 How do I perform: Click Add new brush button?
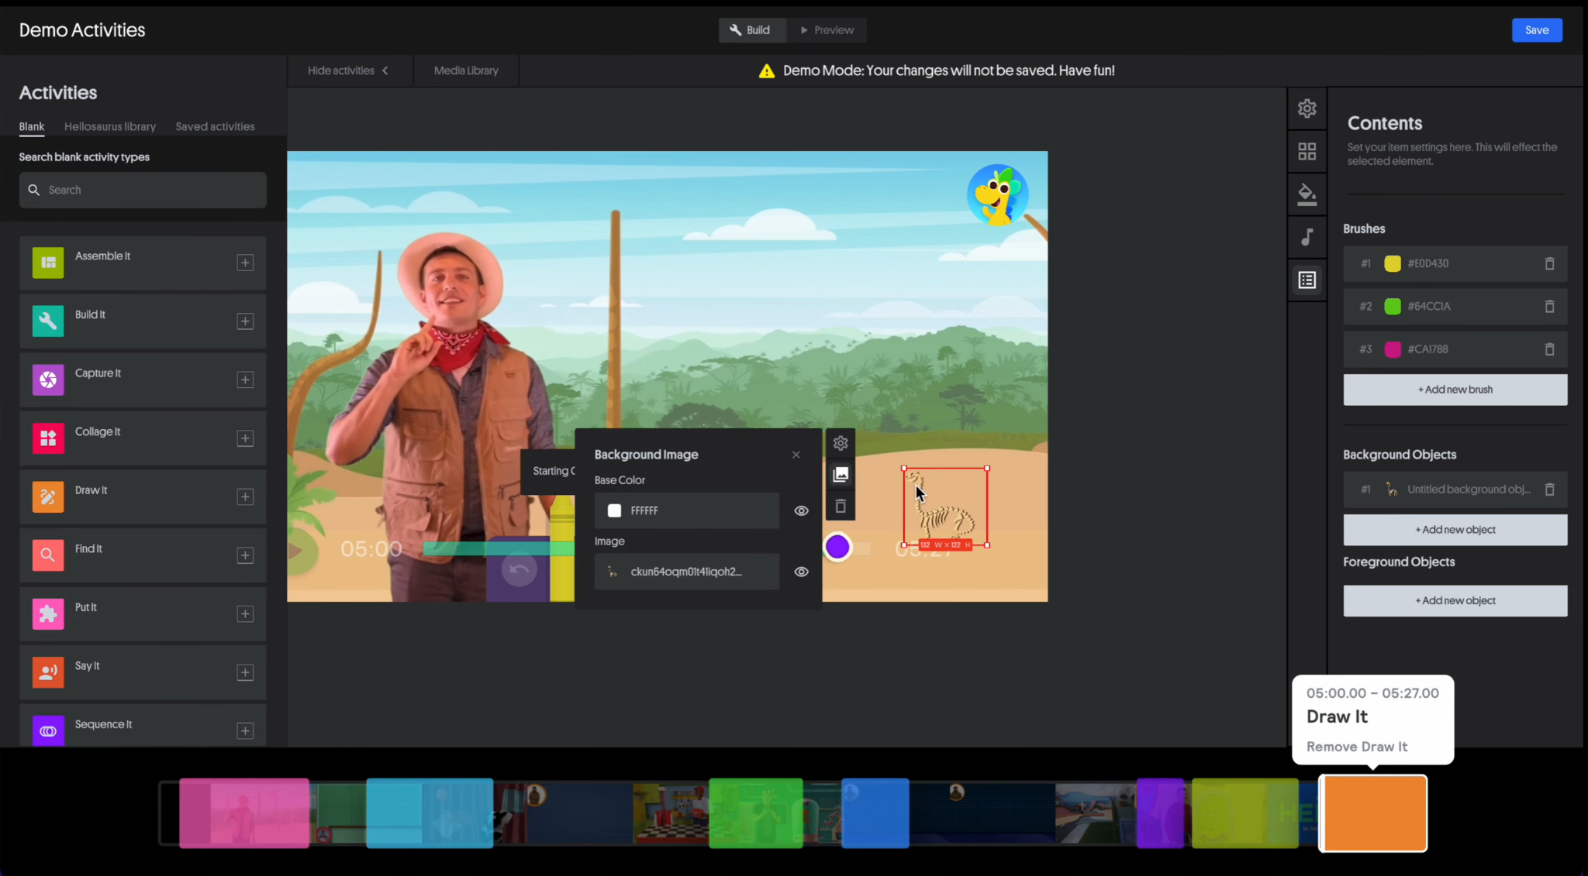[1455, 390]
